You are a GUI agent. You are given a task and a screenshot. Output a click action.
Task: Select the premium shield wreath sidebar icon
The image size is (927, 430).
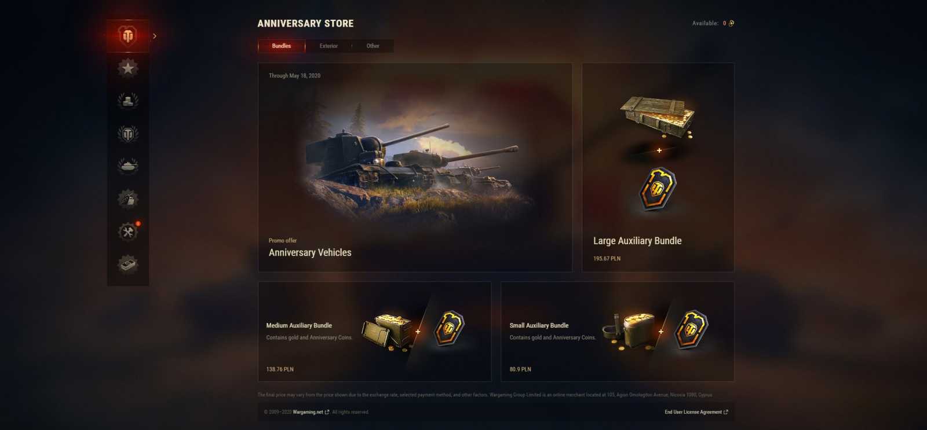pos(128,134)
